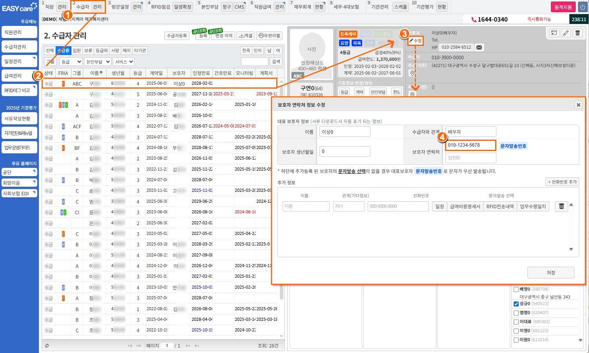Image resolution: width=589 pixels, height=353 pixels.
Task: Open the 등급 filter dropdown
Action: 71,62
